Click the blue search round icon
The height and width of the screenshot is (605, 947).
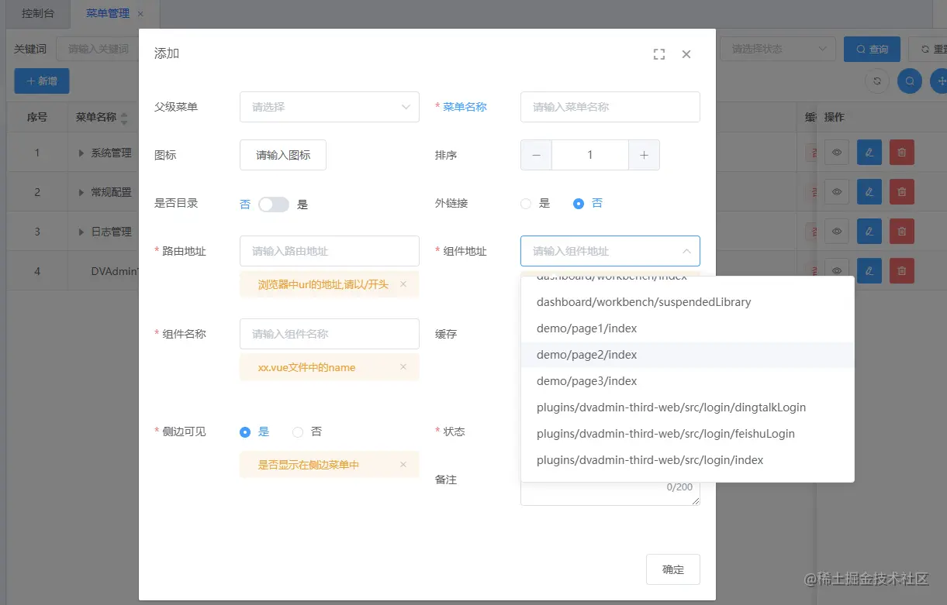[x=909, y=81]
